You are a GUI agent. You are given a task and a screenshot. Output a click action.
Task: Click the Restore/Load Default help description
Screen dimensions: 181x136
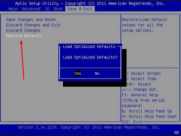(144, 25)
